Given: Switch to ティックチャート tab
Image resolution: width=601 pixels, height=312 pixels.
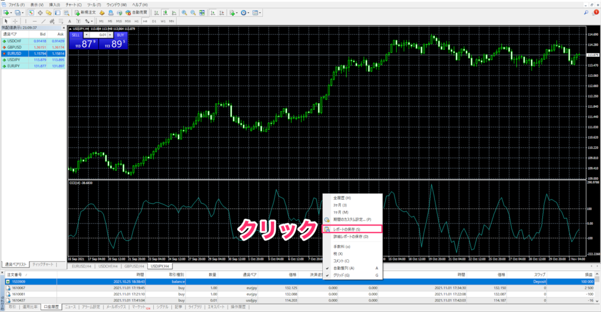Looking at the screenshot, I should [43, 264].
